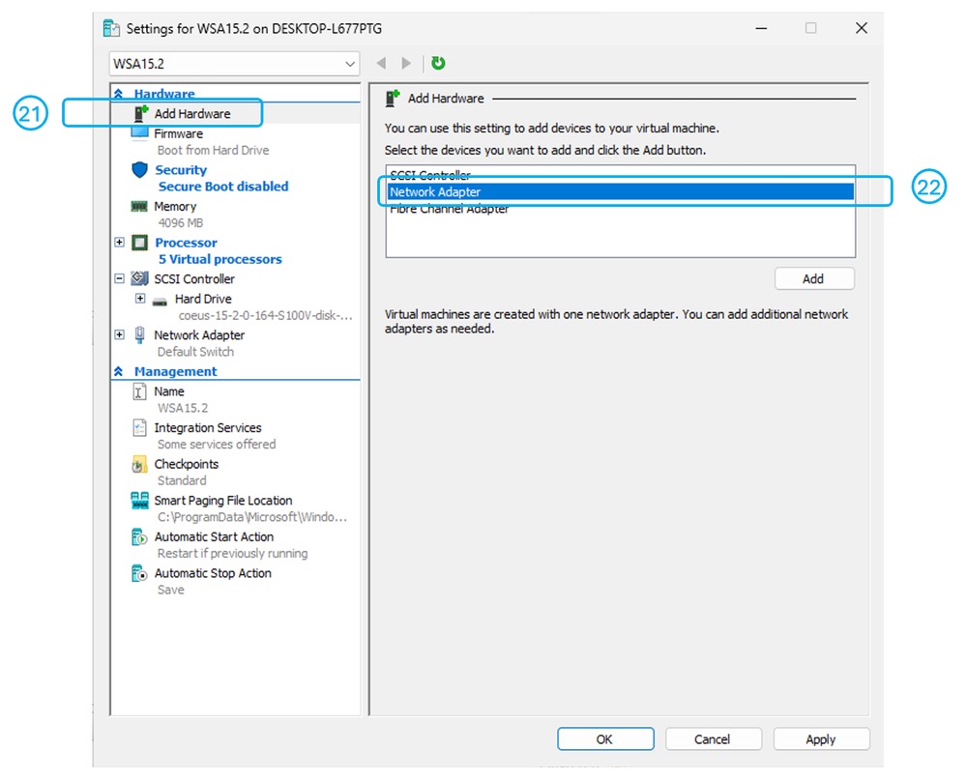This screenshot has height=780, width=966.
Task: Open the Security settings item
Action: coord(181,169)
